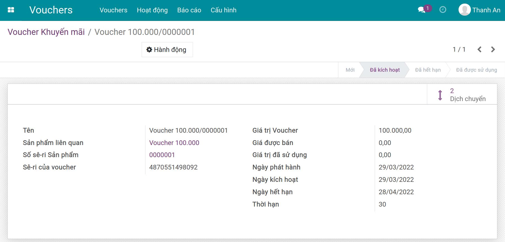Click the Giá được bán value
Image resolution: width=505 pixels, height=242 pixels.
pos(385,143)
